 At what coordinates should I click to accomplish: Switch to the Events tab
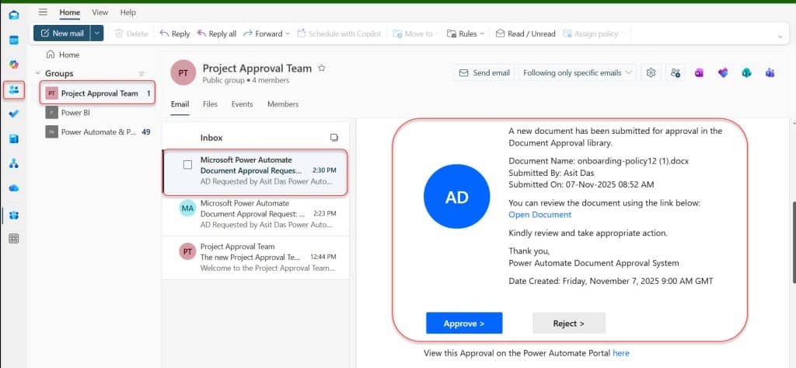243,104
